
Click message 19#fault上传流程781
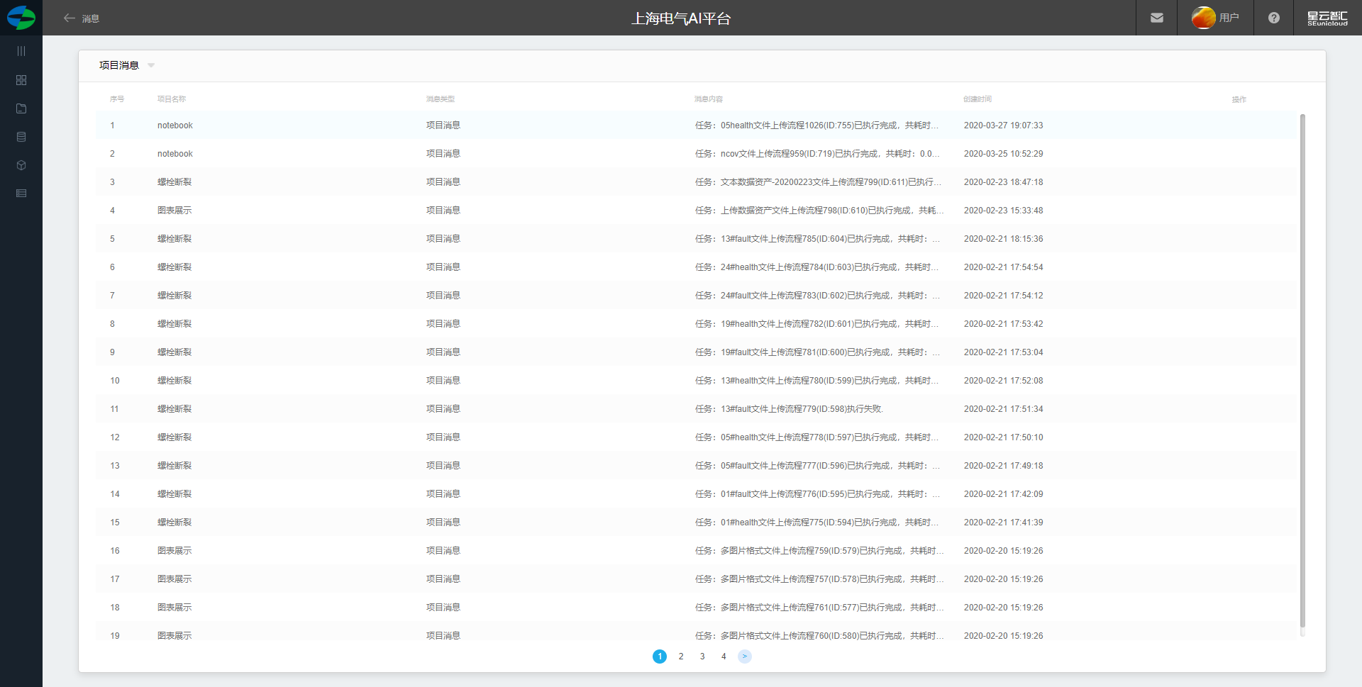point(818,352)
